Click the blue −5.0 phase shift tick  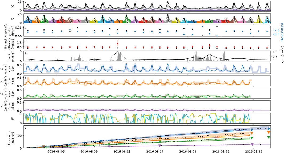tap(276, 34)
